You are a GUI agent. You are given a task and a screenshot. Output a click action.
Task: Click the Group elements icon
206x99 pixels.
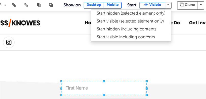(x=14, y=5)
